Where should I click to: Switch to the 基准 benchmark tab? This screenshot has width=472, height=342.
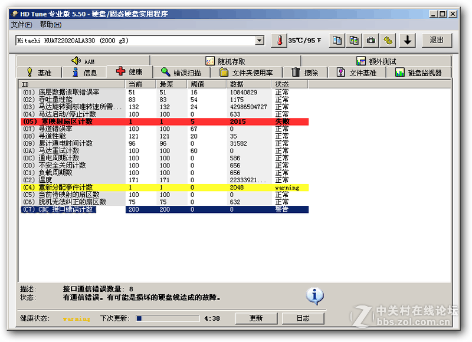click(x=39, y=73)
